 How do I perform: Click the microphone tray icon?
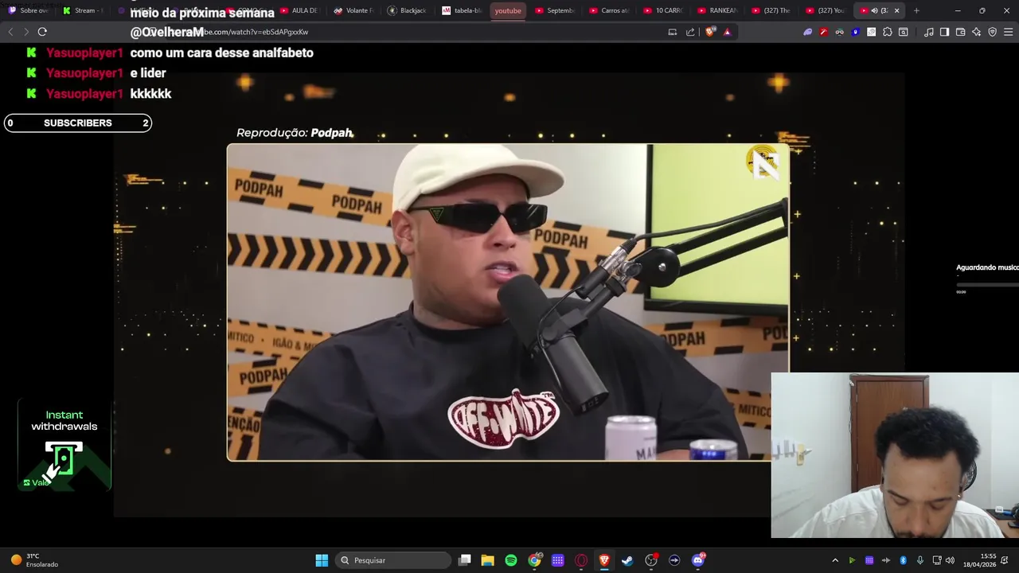(x=920, y=560)
